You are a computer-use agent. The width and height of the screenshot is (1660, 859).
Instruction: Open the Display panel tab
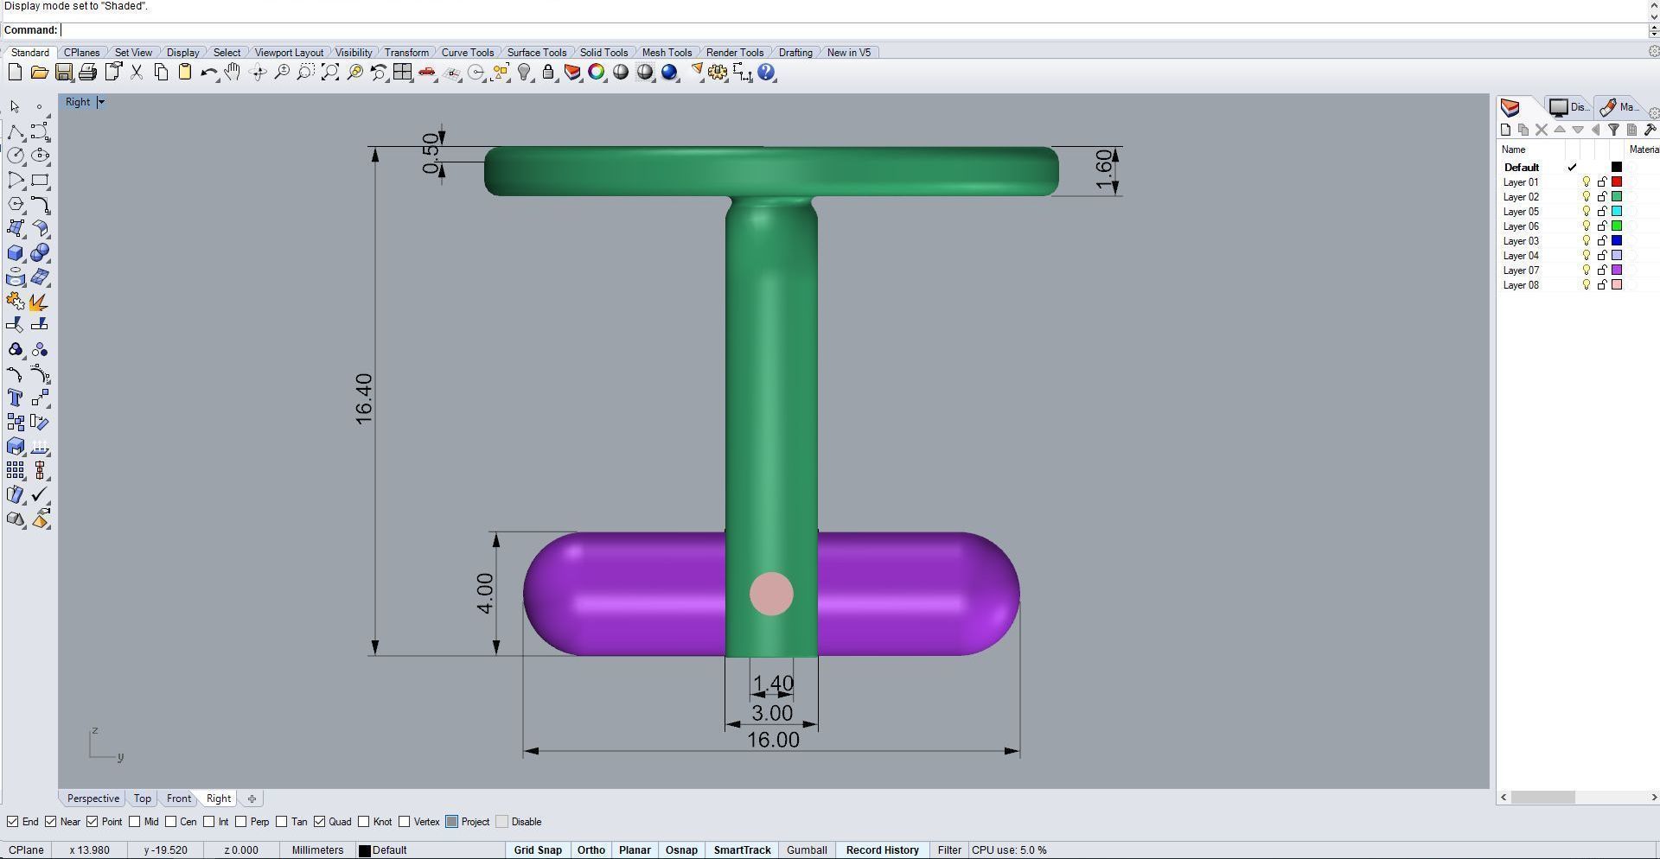point(1568,107)
